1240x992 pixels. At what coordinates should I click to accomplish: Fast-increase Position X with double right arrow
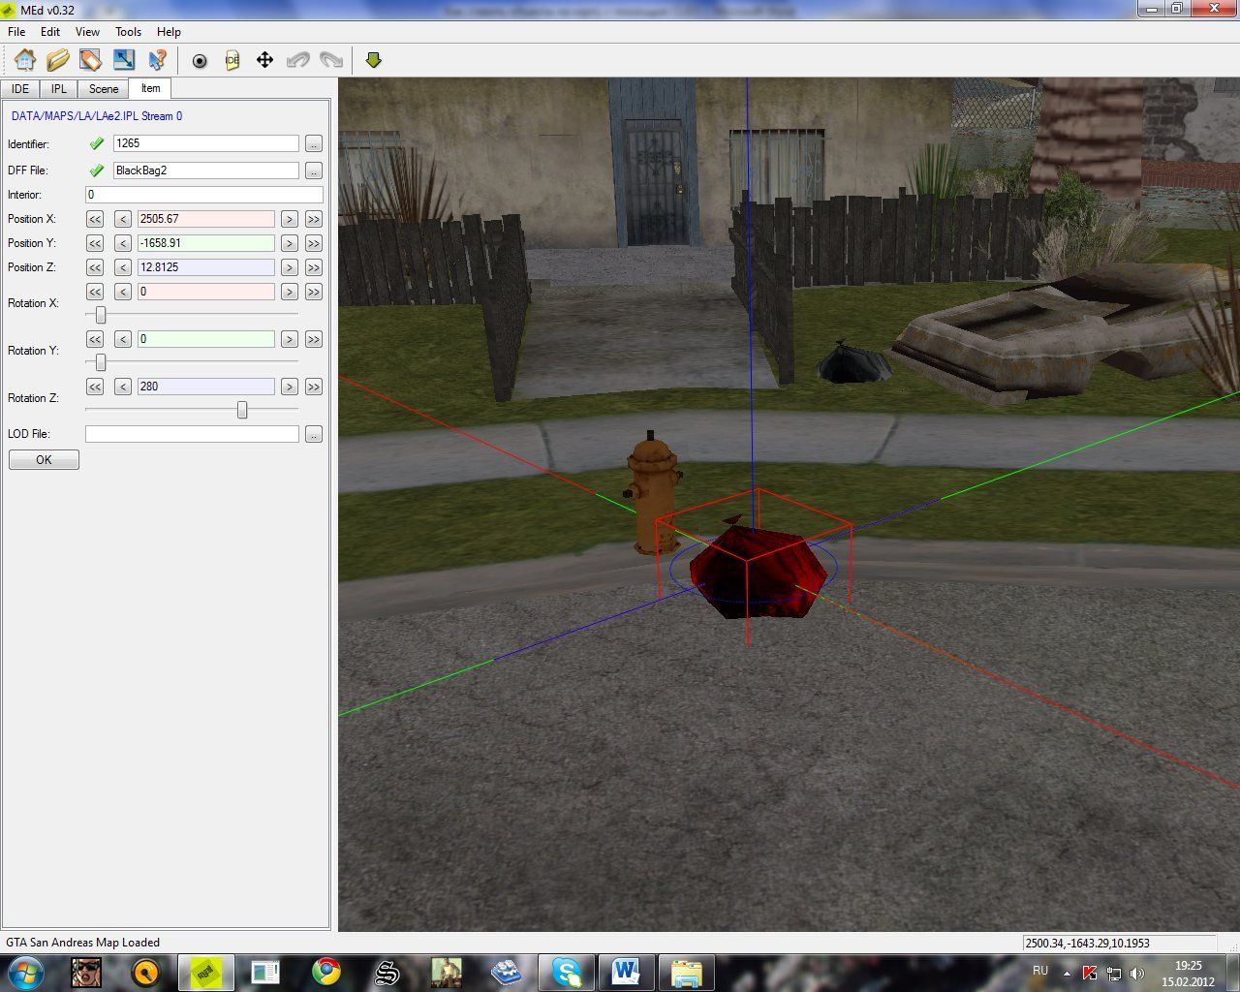tap(313, 219)
